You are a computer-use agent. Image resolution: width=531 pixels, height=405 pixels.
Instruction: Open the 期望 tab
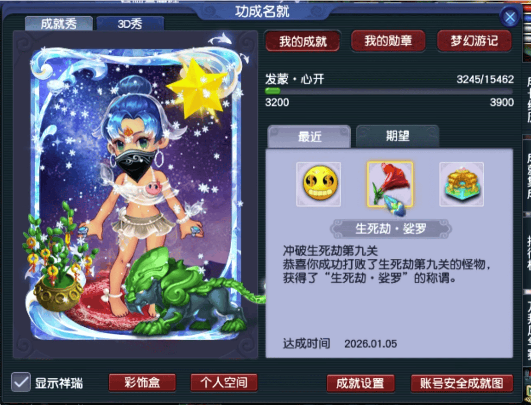398,137
